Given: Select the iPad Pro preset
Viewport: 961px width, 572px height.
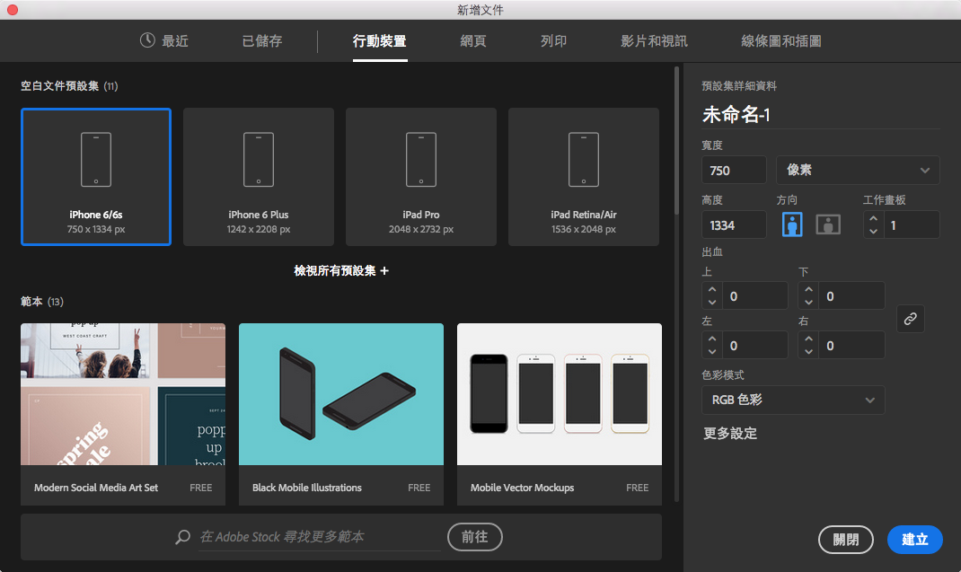Looking at the screenshot, I should pyautogui.click(x=421, y=177).
